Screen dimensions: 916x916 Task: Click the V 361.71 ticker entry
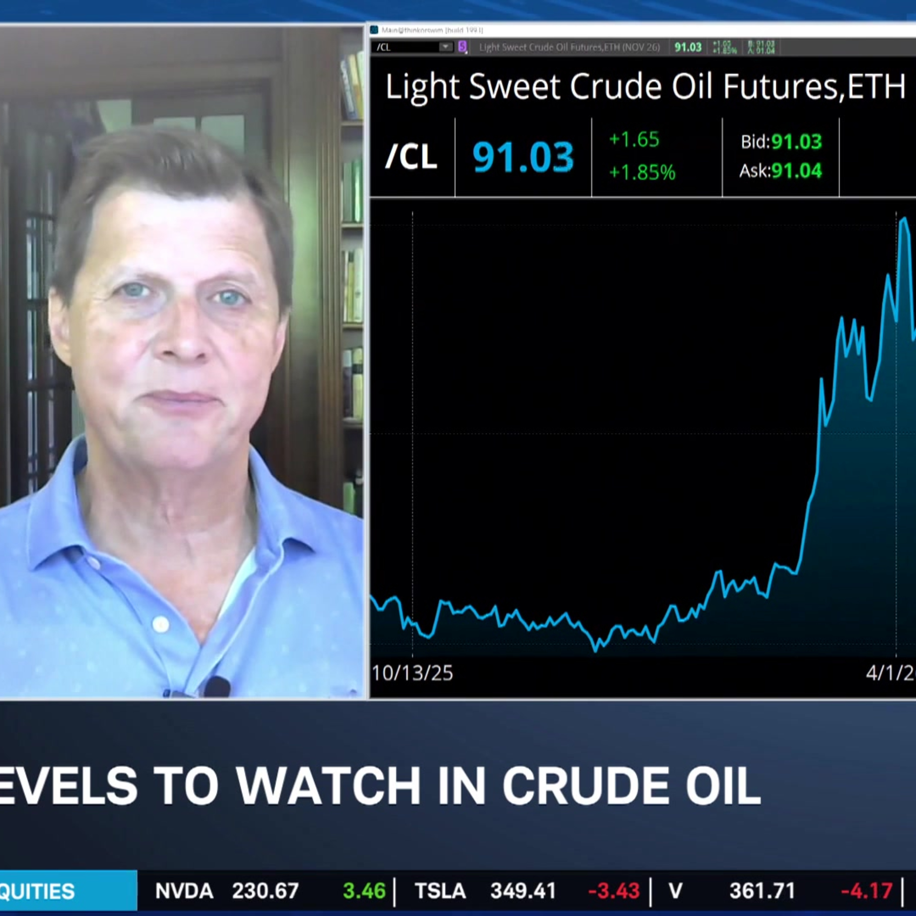point(780,891)
